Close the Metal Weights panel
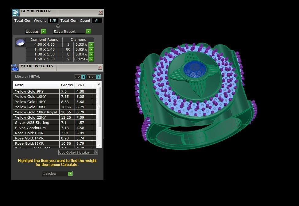299x206 pixels. tap(100, 67)
